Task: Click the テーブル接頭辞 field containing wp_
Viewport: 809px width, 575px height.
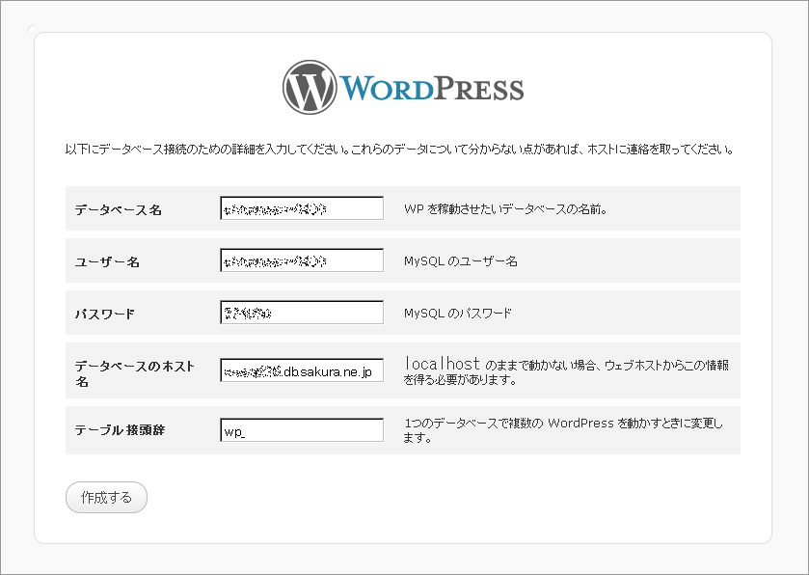Action: [x=302, y=430]
